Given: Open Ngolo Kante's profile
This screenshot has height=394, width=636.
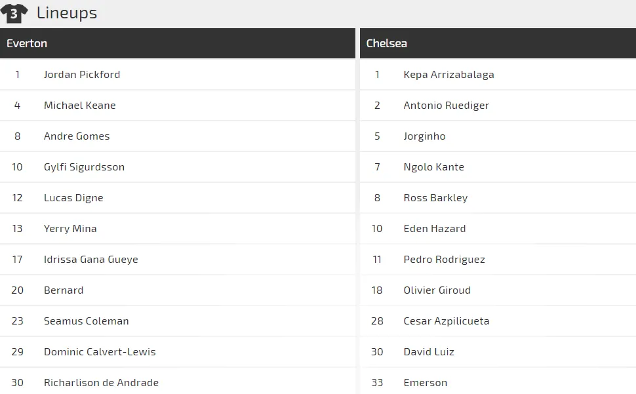Looking at the screenshot, I should pos(434,167).
